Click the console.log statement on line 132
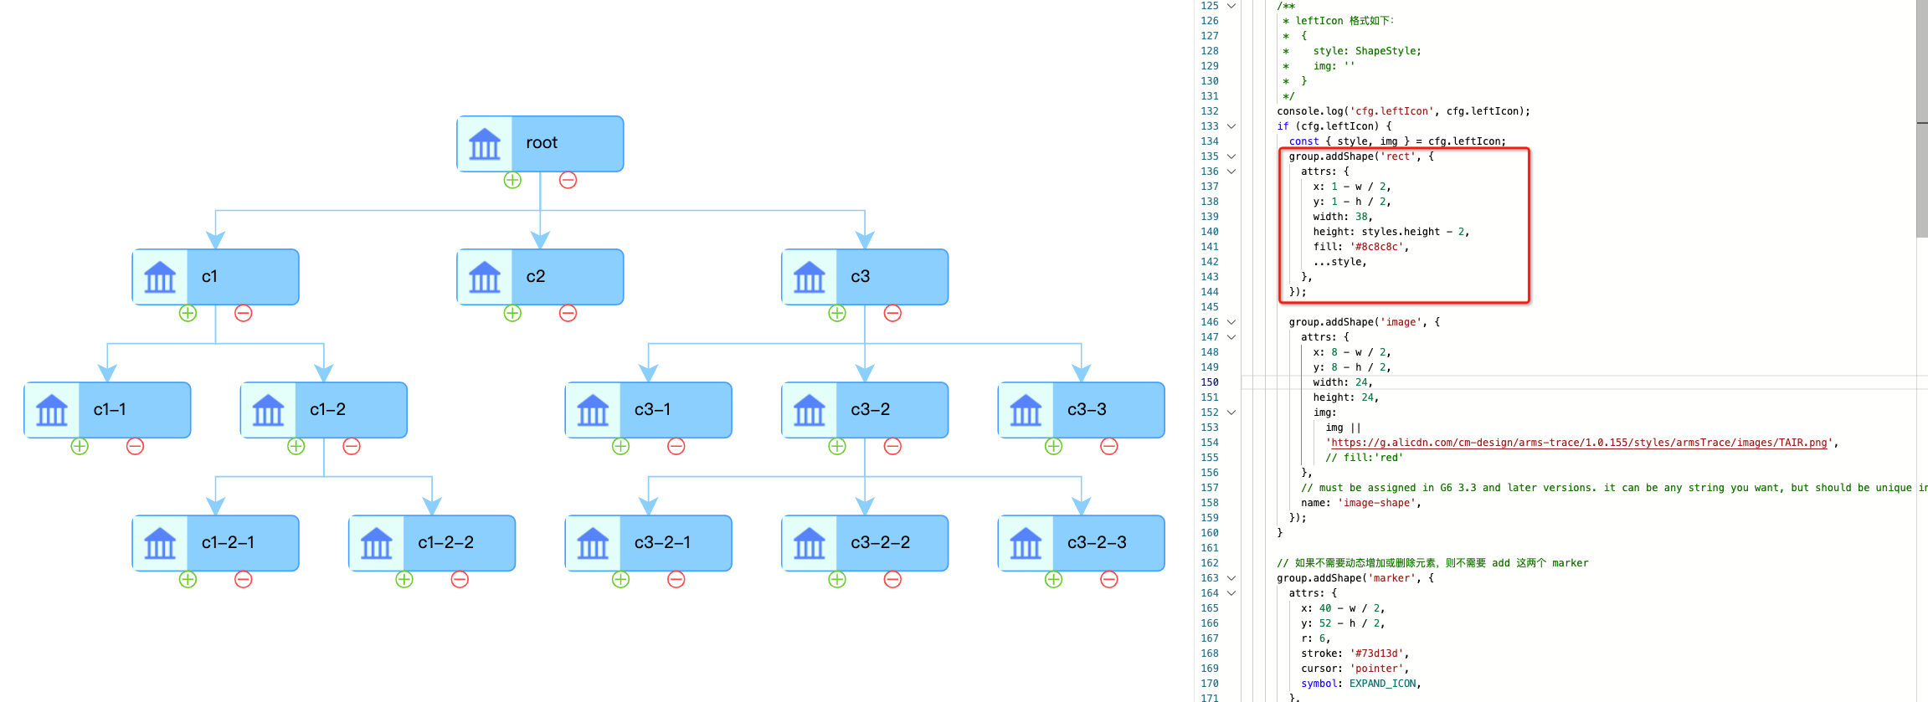Screen dimensions: 1928x702 1403,111
